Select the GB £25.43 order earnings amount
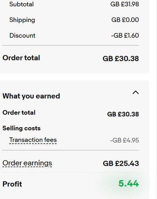The image size is (157, 199). 121,164
